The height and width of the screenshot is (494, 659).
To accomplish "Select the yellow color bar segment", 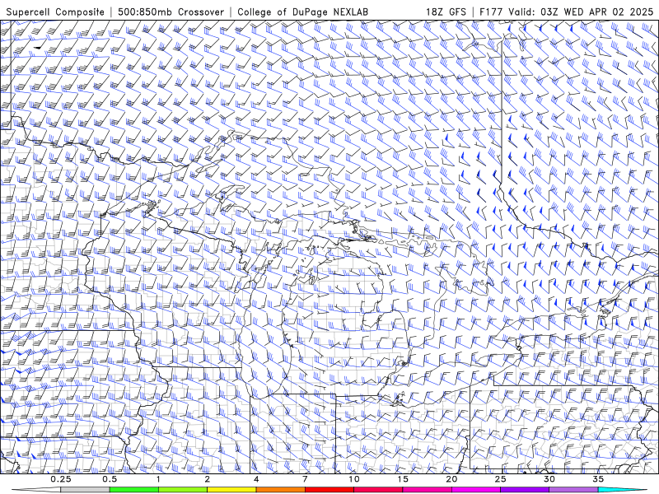I will [231, 490].
